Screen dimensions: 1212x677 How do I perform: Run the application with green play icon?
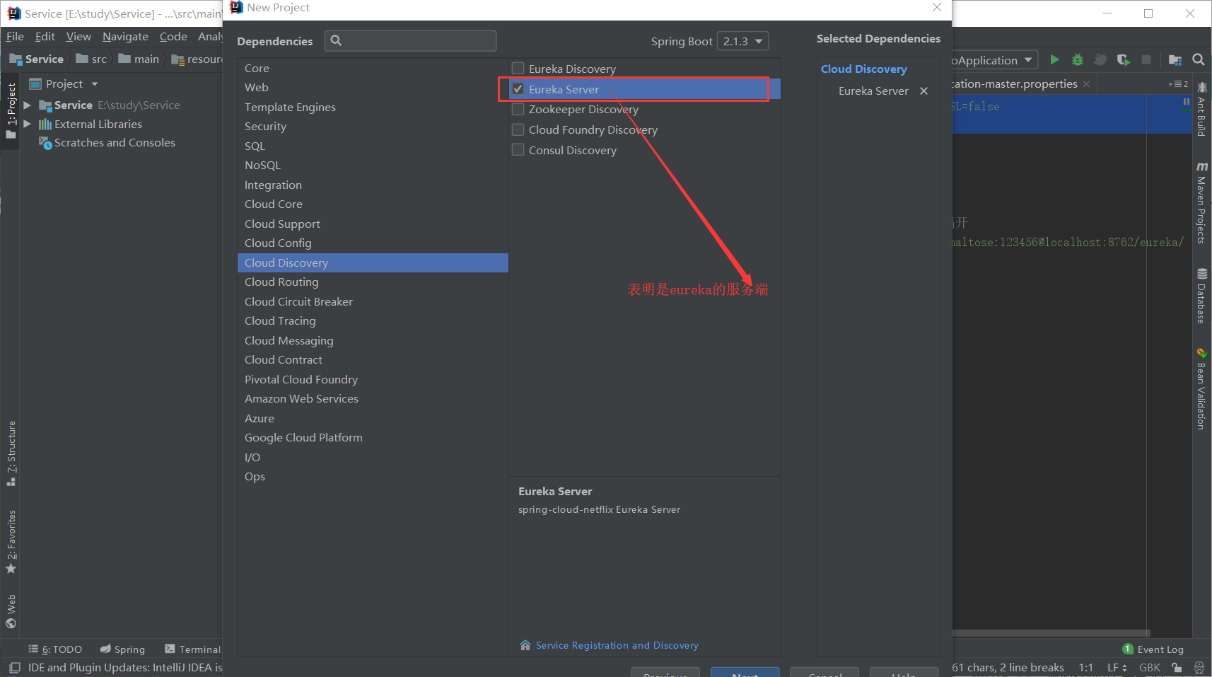tap(1054, 60)
